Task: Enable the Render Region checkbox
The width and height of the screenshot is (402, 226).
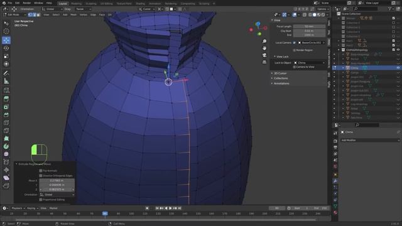Action: pos(295,50)
